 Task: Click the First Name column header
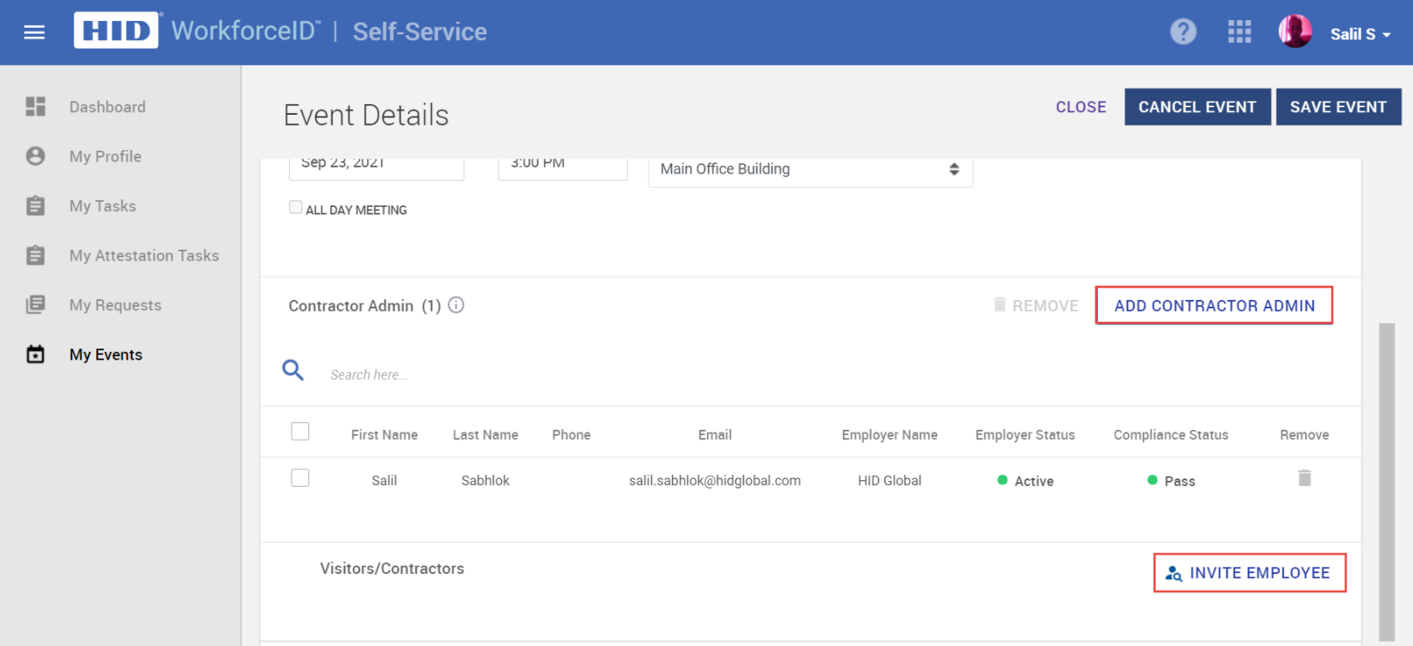coord(384,435)
